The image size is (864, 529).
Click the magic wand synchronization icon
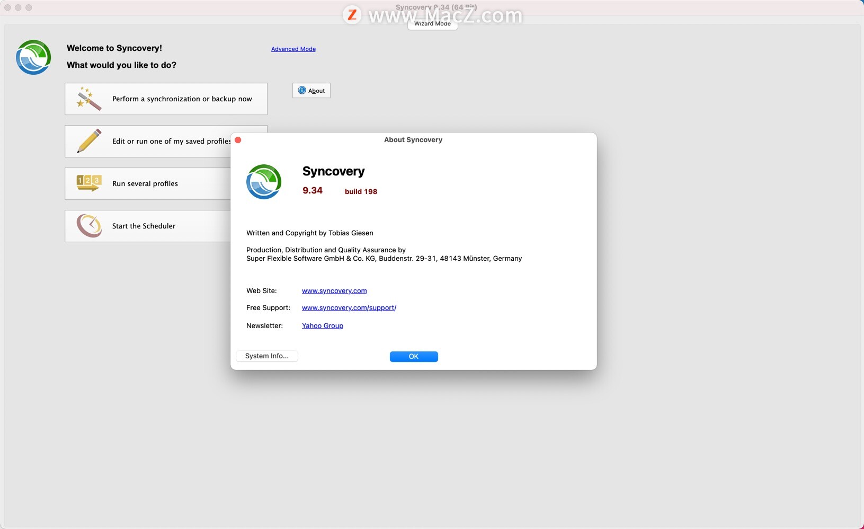pos(88,99)
